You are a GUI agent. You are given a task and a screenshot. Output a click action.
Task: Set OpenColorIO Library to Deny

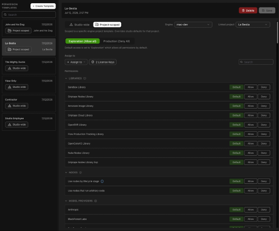[x=264, y=144]
